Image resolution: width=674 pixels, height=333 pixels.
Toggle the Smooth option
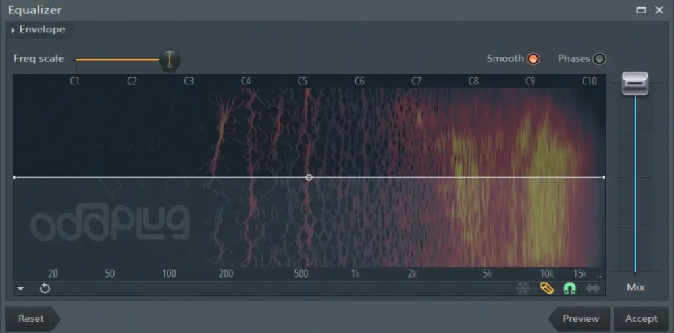click(x=533, y=59)
